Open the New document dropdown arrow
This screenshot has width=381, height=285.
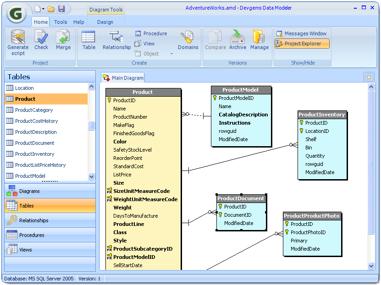tap(44, 9)
